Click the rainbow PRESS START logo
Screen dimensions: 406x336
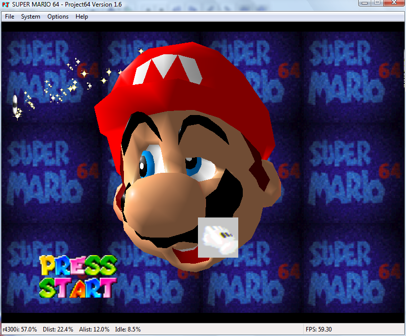[78, 276]
